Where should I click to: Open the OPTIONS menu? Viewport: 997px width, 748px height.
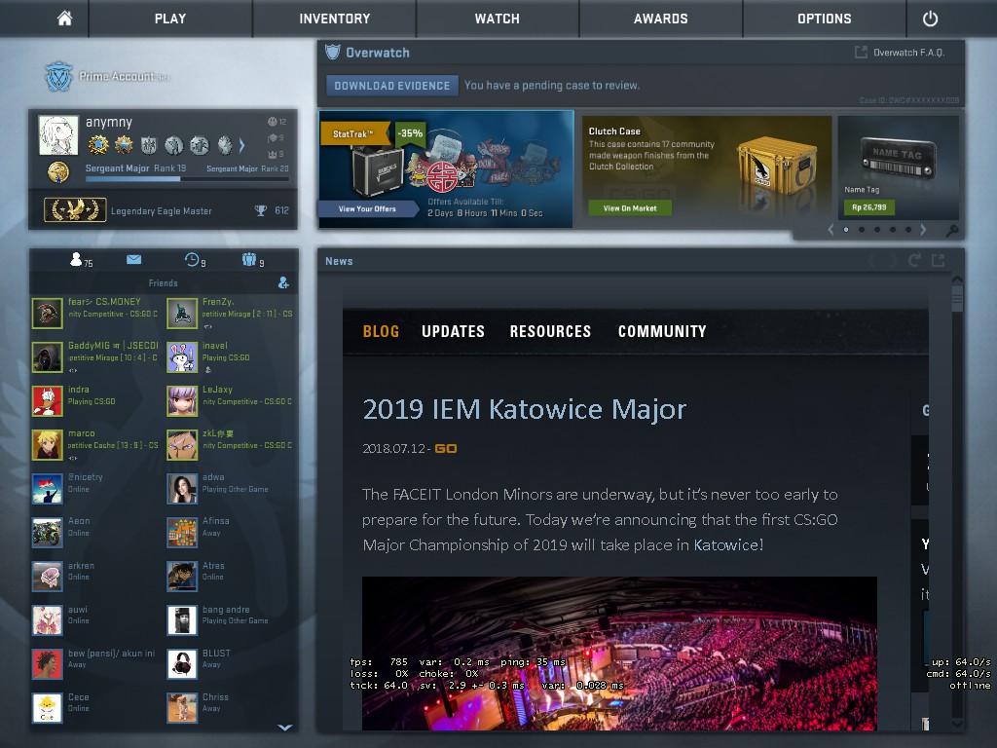(824, 19)
